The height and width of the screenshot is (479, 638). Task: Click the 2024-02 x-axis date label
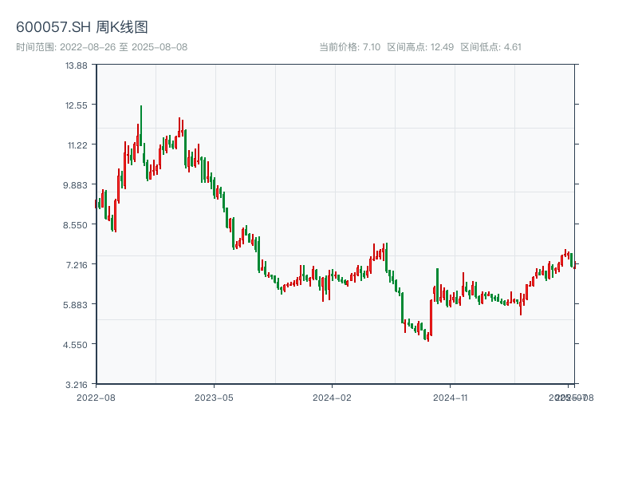pyautogui.click(x=333, y=397)
